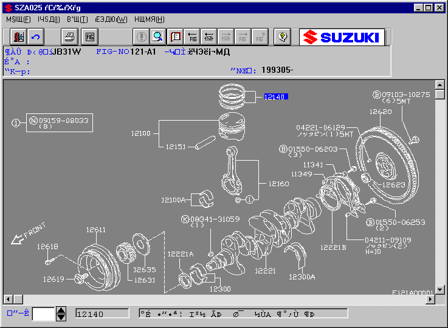Click the printer icon

pyautogui.click(x=69, y=37)
